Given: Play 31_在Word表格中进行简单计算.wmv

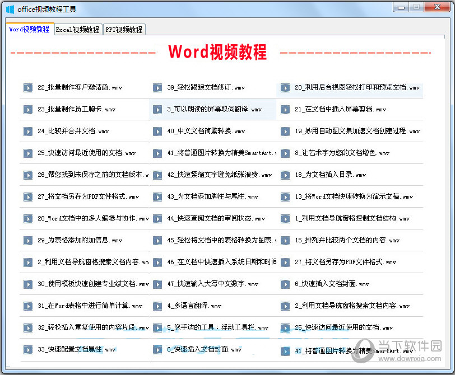Looking at the screenshot, I should point(90,306).
